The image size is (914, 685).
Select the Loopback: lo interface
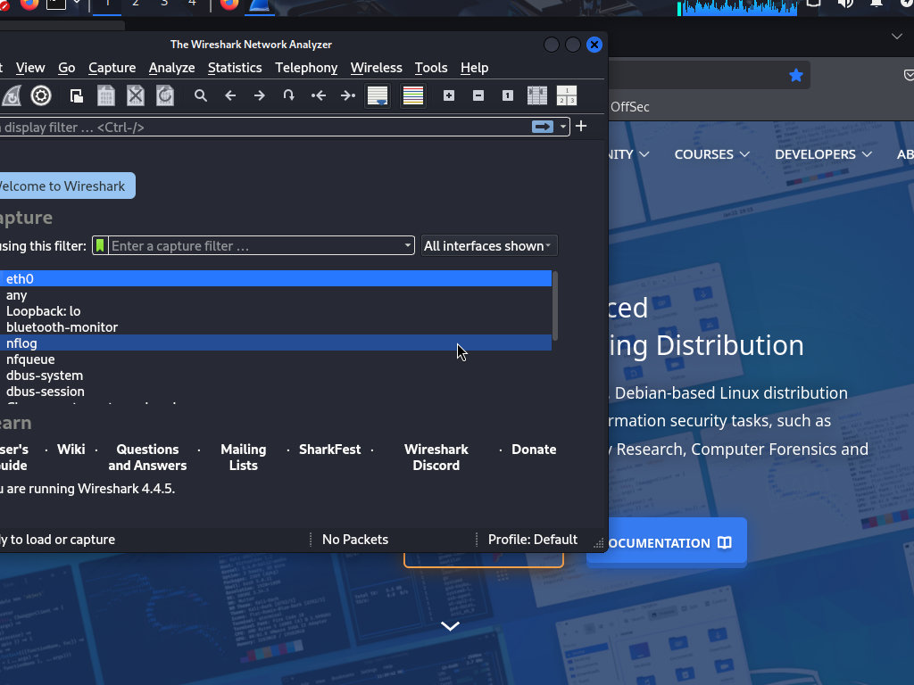coord(275,311)
